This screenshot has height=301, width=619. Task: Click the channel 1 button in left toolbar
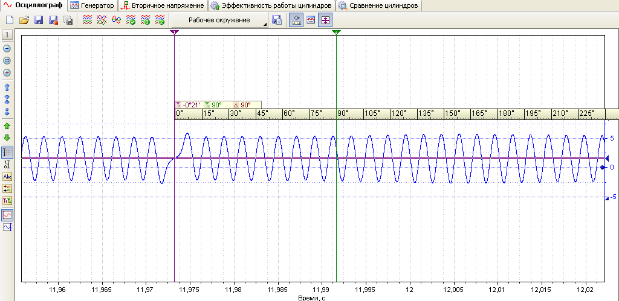pos(7,34)
